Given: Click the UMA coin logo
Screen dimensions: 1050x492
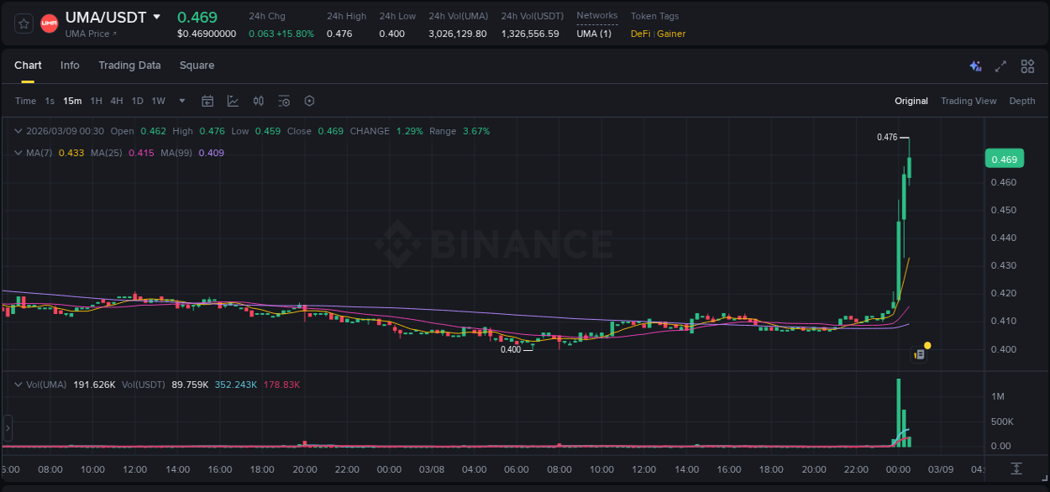Looking at the screenshot, I should 49,23.
